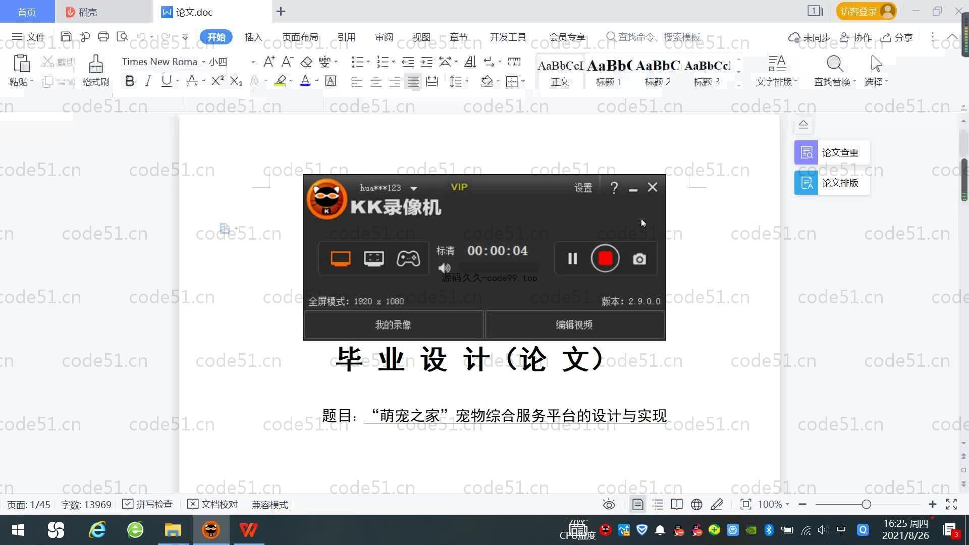Take screenshot with KK camera icon
The height and width of the screenshot is (545, 969).
coord(639,259)
